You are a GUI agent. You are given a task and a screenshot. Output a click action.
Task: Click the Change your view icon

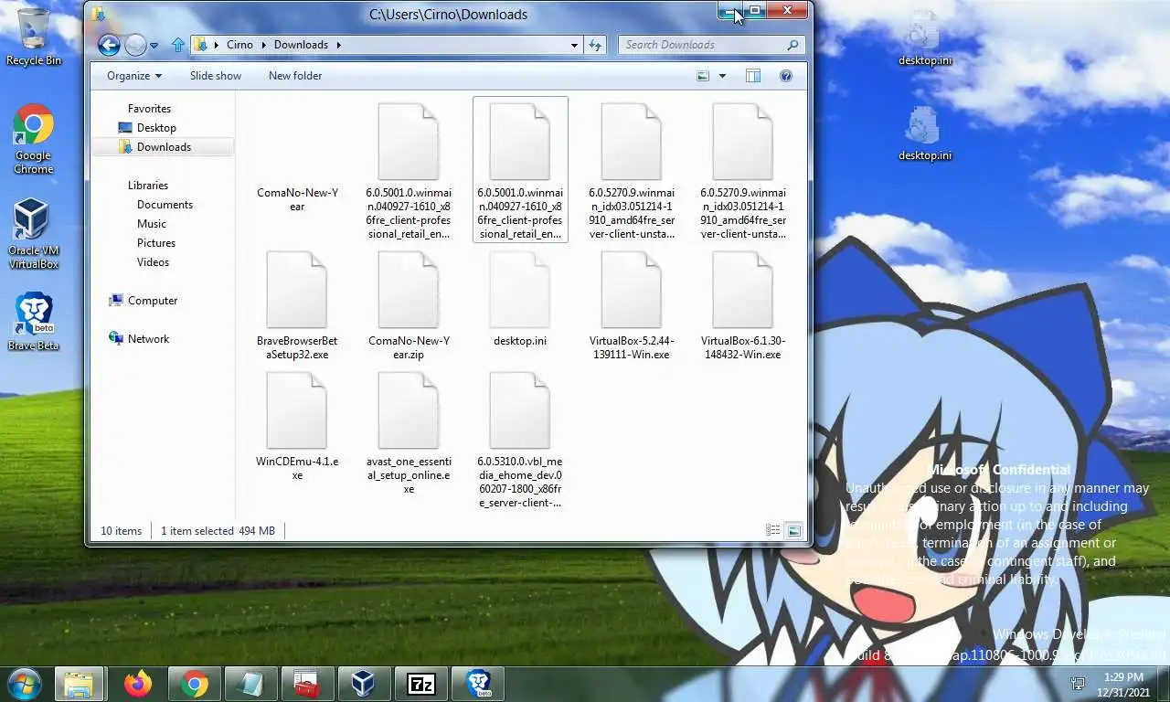(703, 76)
